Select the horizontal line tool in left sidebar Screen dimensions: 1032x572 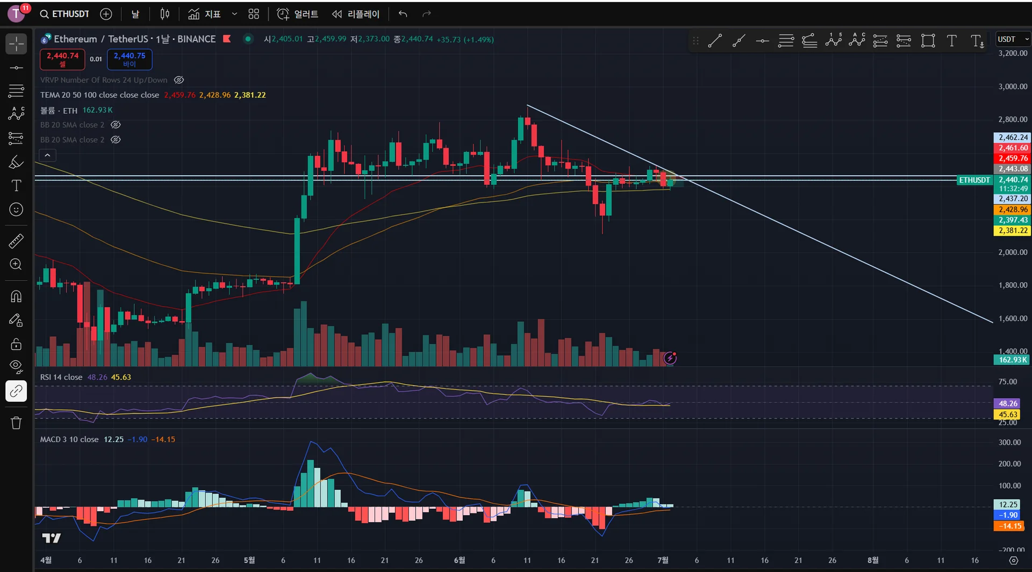tap(16, 68)
